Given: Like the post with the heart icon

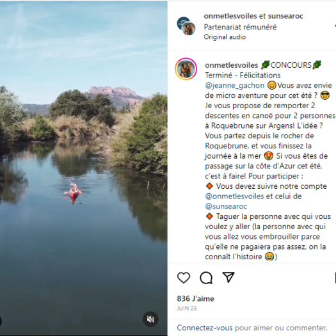Looking at the screenshot, I should click(x=184, y=278).
